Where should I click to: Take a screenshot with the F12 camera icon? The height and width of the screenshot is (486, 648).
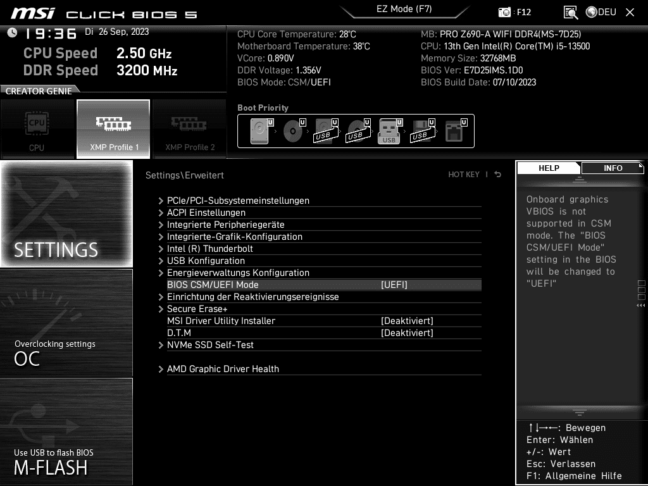[504, 12]
